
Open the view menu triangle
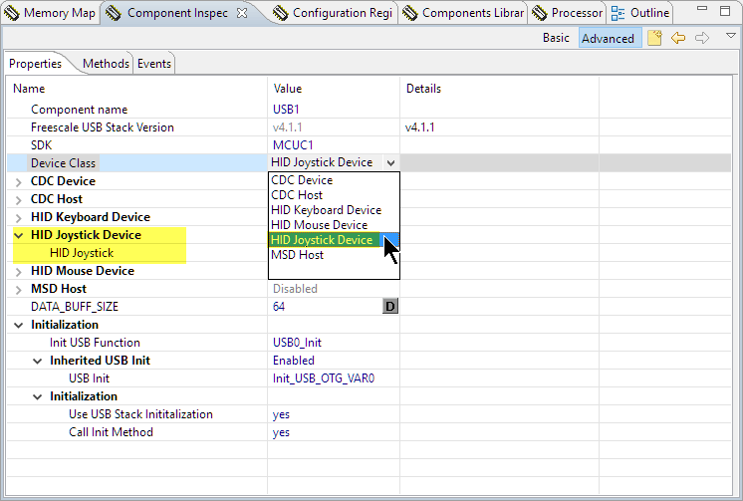coord(730,36)
